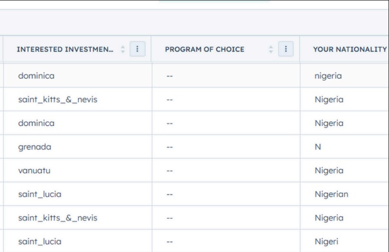
Task: Open Program of Choice column options menu
Action: click(286, 49)
